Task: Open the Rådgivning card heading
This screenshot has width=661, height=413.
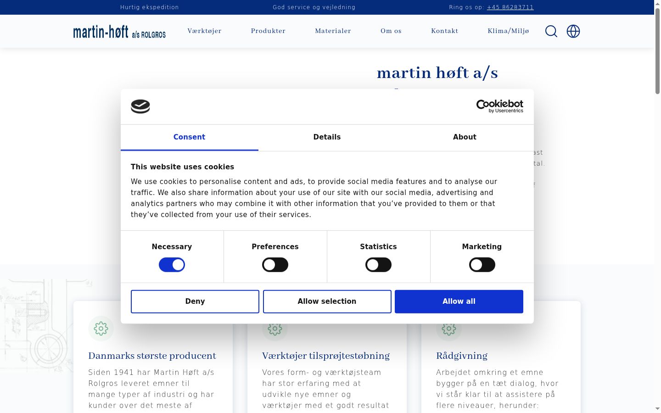Action: 462,356
